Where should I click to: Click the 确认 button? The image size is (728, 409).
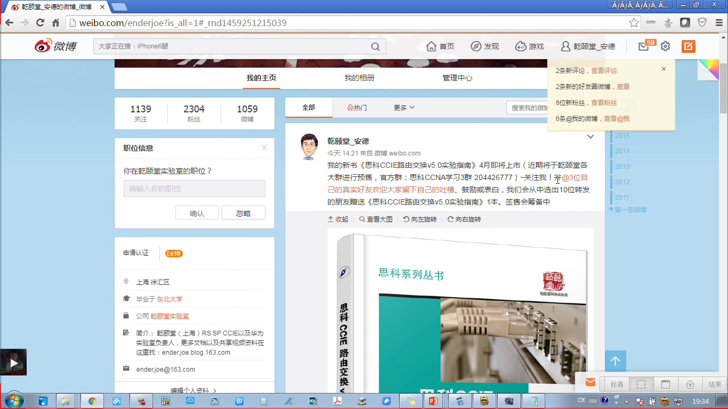[x=197, y=213]
